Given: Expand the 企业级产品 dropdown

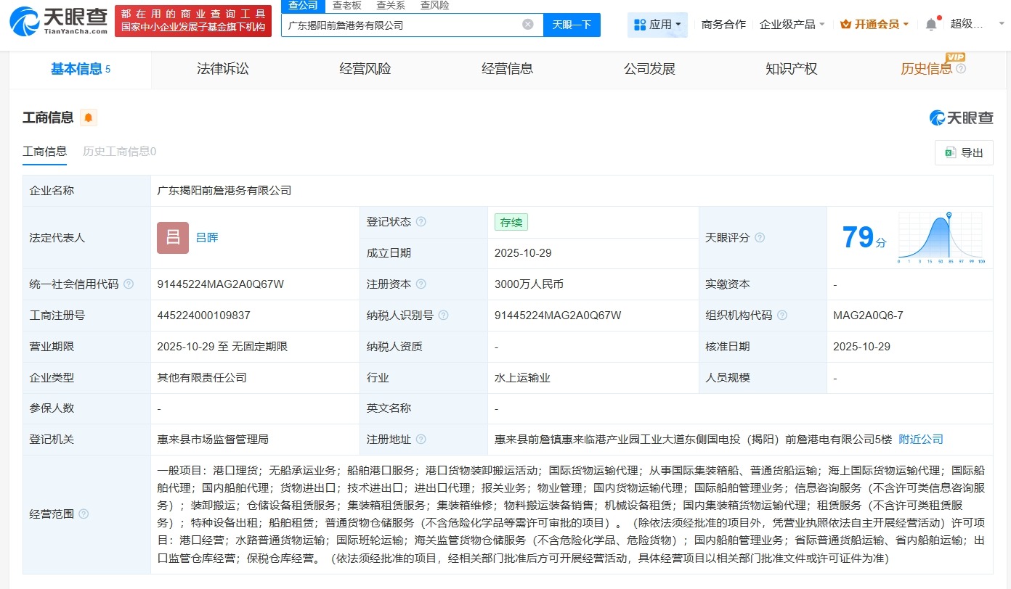Looking at the screenshot, I should point(792,23).
